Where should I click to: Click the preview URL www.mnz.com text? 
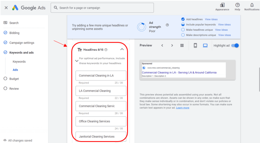(163, 68)
